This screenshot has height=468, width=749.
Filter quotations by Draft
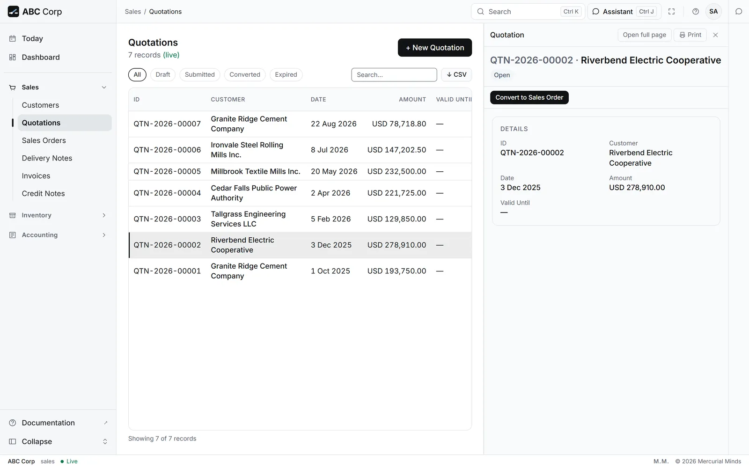coord(163,75)
